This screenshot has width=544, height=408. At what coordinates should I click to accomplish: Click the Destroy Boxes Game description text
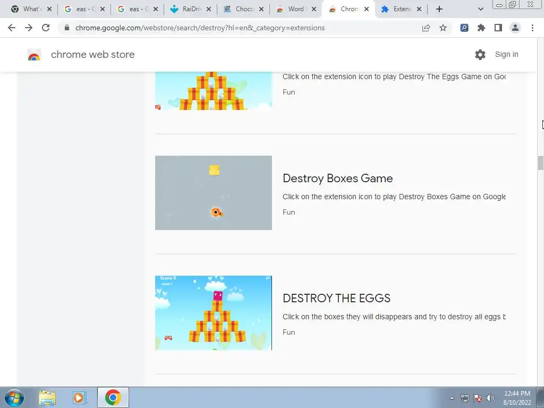pyautogui.click(x=394, y=197)
